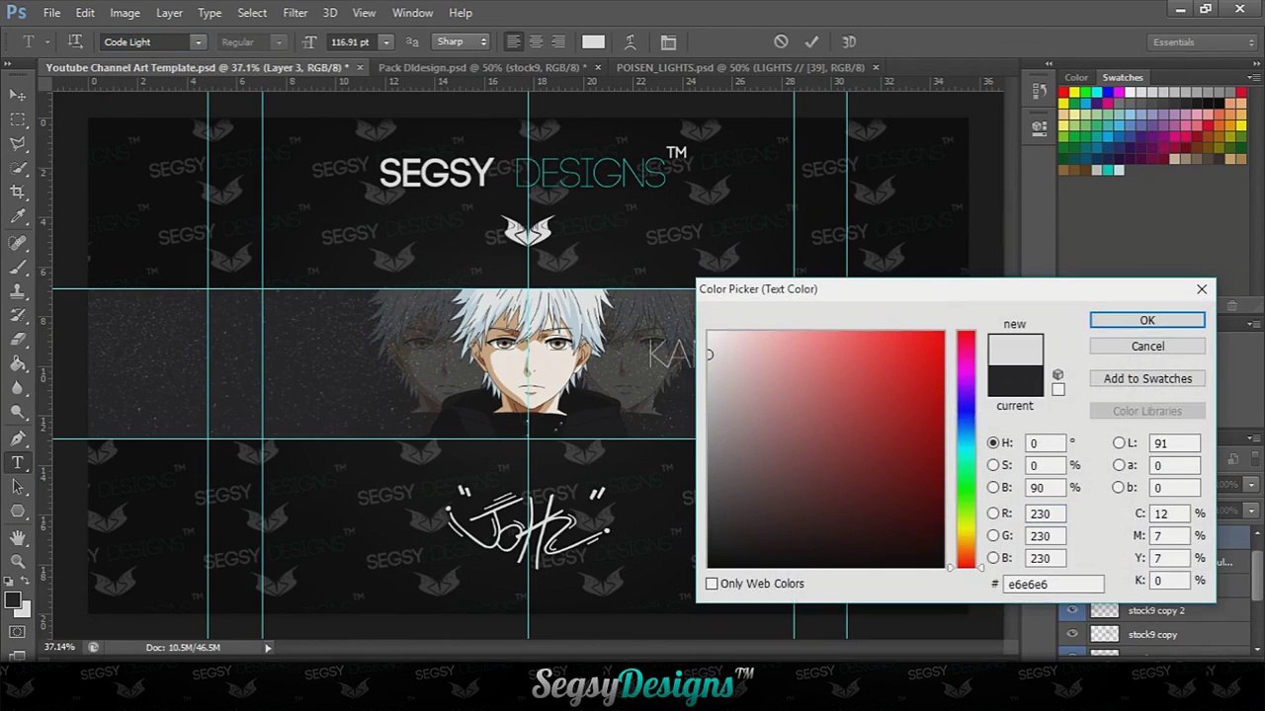Select the Eyedropper tool
The height and width of the screenshot is (711, 1265).
coord(18,217)
